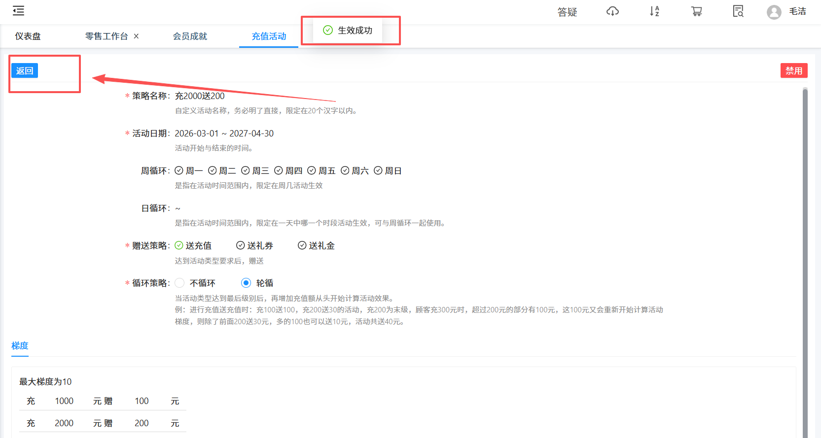Click the 200 bonus amount field
This screenshot has width=821, height=438.
tap(142, 423)
